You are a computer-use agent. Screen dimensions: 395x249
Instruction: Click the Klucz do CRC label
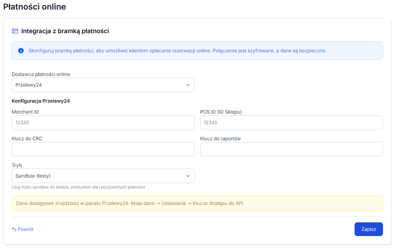[x=27, y=139]
